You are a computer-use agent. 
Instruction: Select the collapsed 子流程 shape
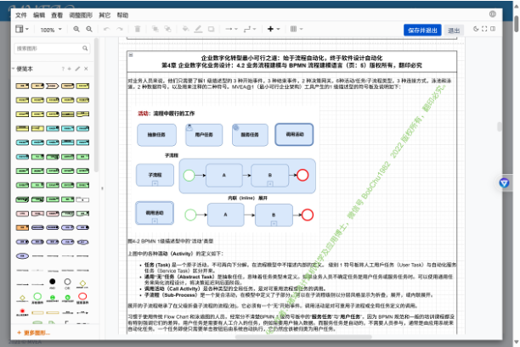[155, 175]
